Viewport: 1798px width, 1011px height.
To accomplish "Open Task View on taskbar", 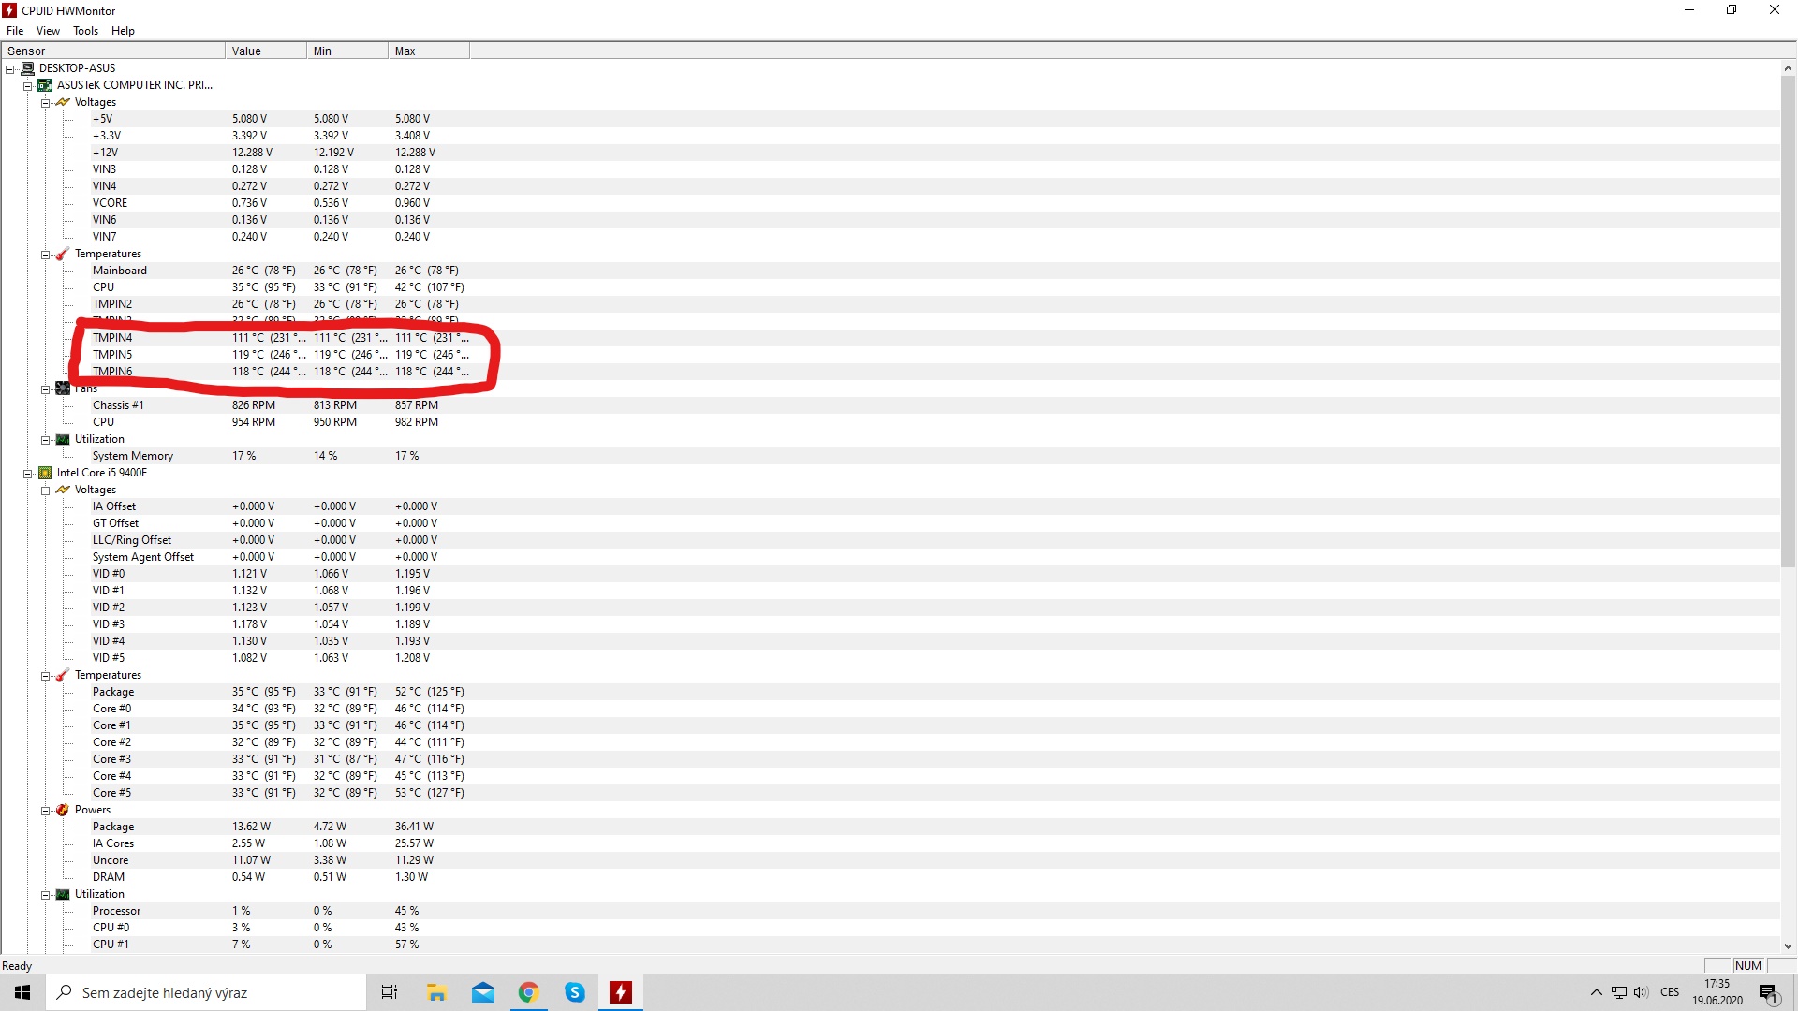I will coord(390,992).
